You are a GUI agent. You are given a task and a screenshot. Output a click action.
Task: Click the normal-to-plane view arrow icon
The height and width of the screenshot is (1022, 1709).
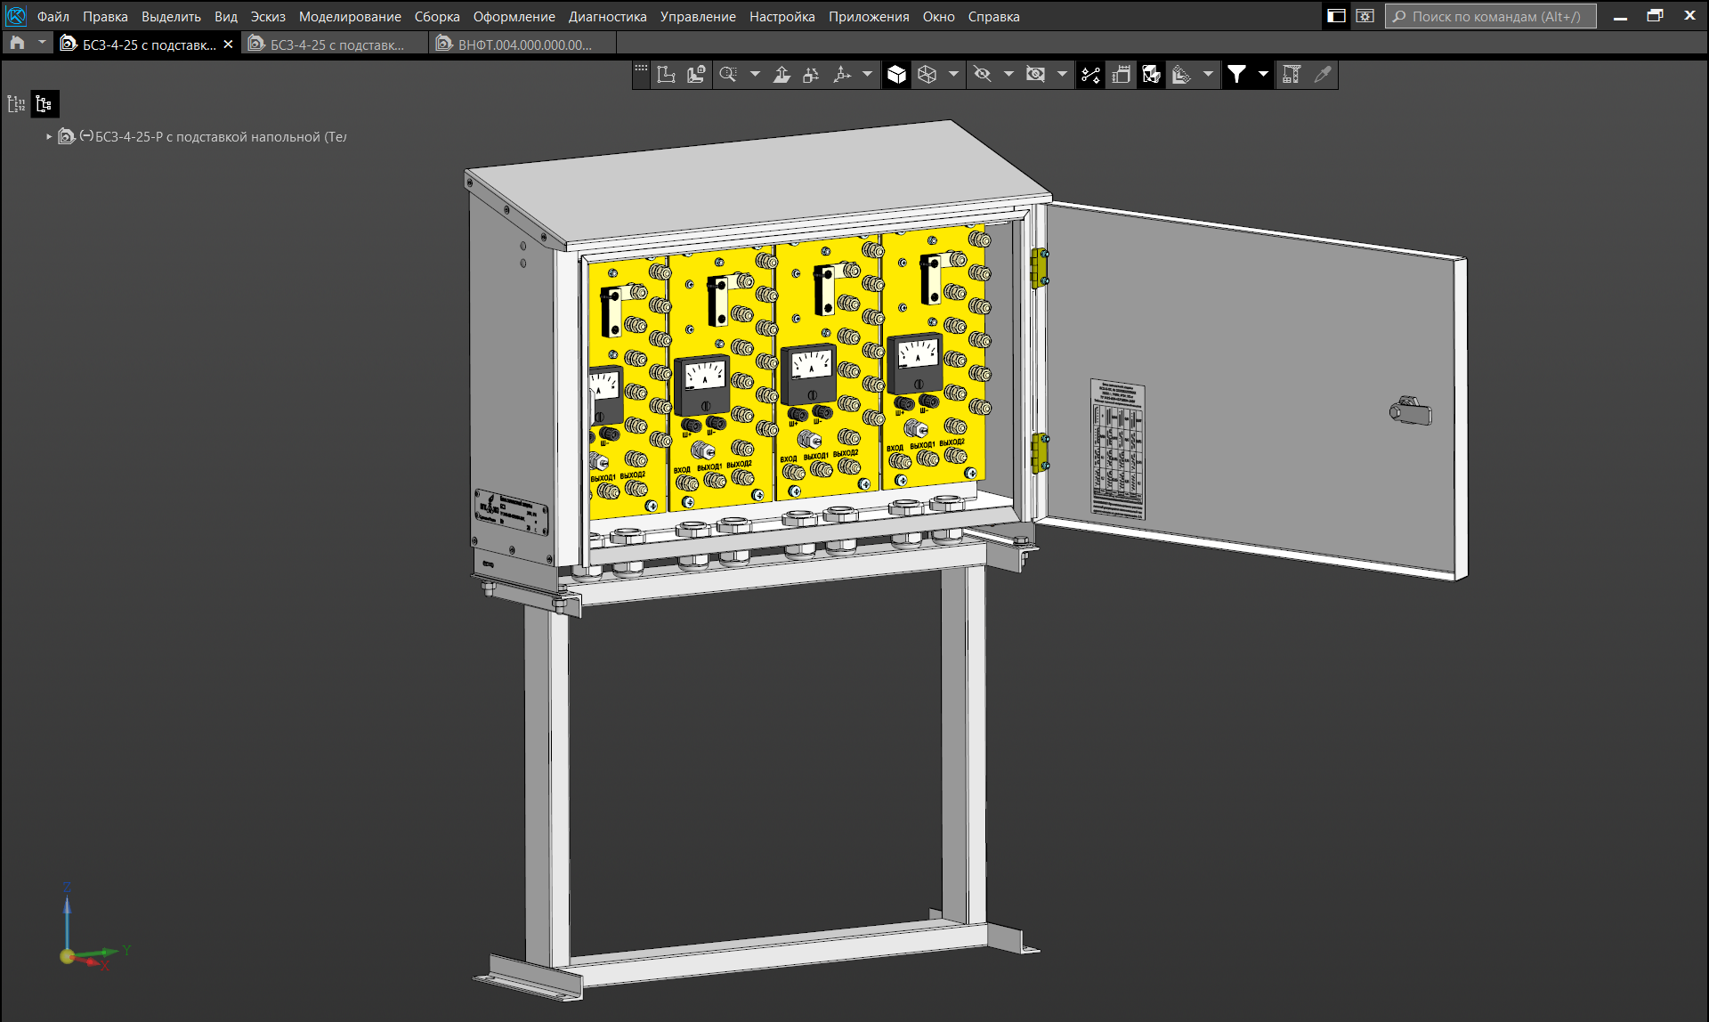pos(782,75)
